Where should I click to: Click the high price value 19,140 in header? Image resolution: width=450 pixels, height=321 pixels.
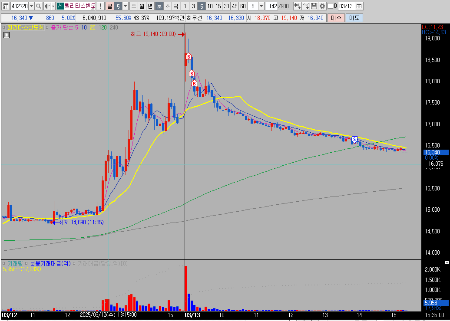289,18
